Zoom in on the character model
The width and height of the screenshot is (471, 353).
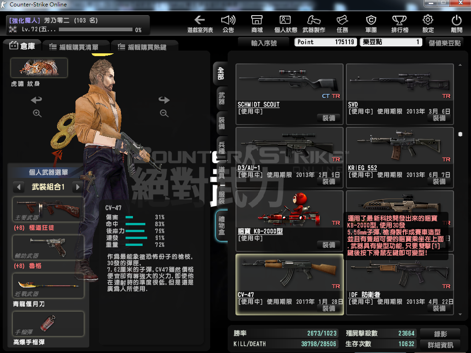(37, 113)
